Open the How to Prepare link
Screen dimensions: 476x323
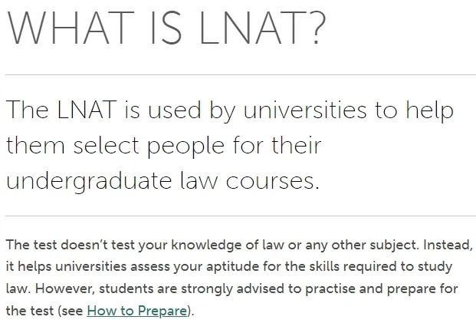pos(137,311)
